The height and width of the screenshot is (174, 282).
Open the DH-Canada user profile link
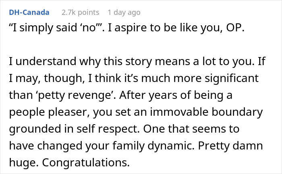pos(29,12)
